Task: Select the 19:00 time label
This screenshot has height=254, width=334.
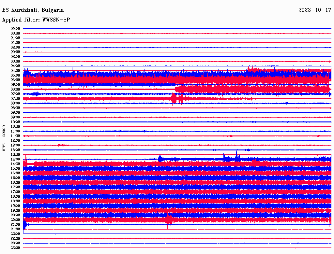Action: pyautogui.click(x=15, y=206)
